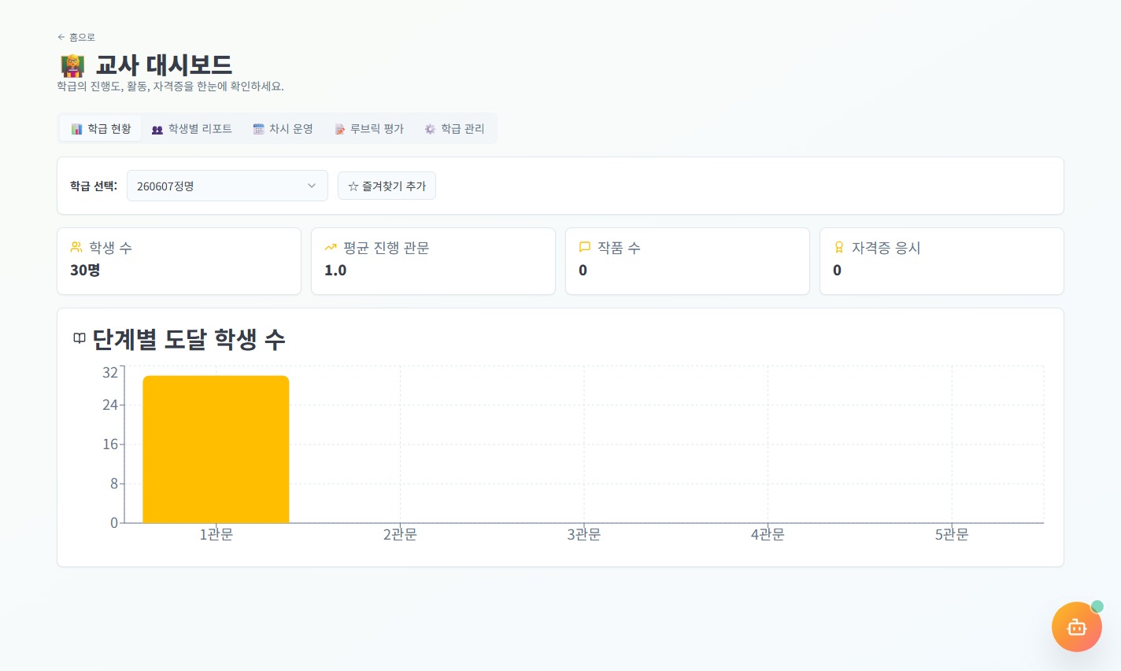
Task: Click the star icon in 즐겨찾기 추가
Action: (x=353, y=186)
